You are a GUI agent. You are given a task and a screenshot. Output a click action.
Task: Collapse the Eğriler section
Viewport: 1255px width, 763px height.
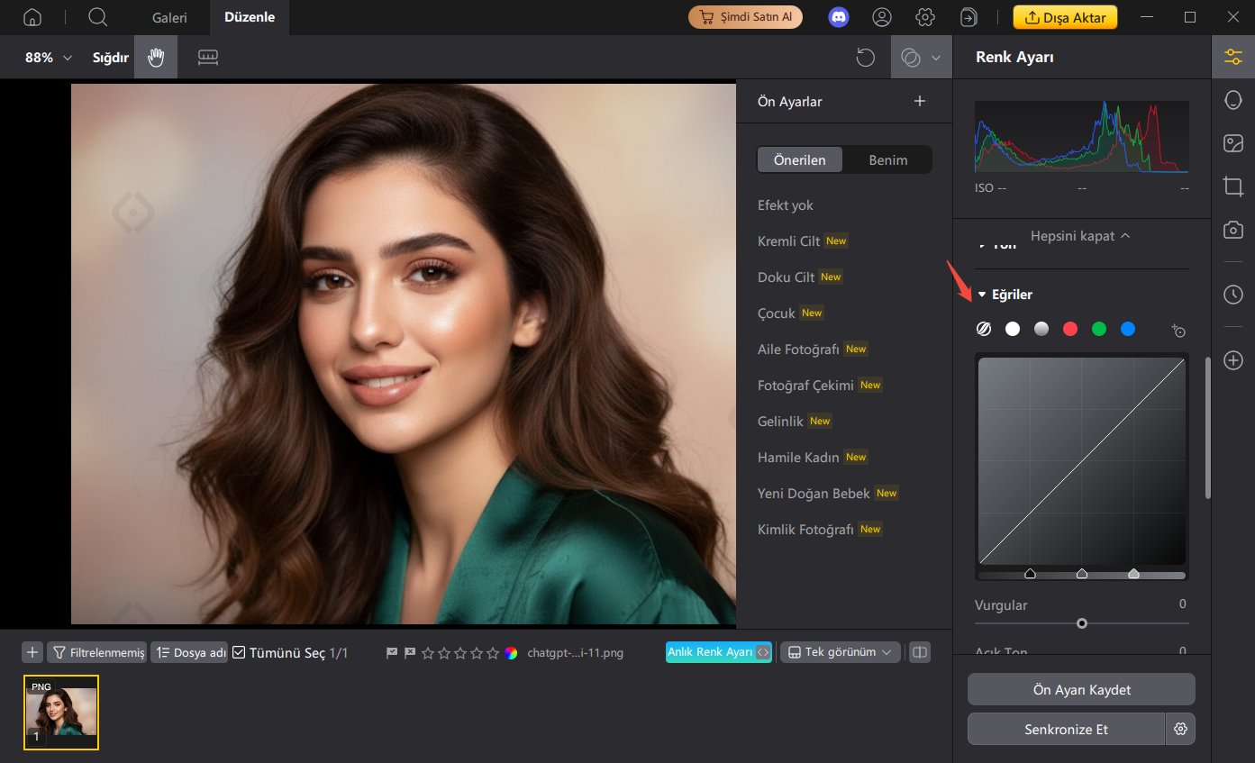click(982, 294)
